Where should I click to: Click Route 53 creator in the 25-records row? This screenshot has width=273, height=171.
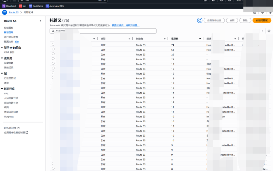(x=141, y=55)
